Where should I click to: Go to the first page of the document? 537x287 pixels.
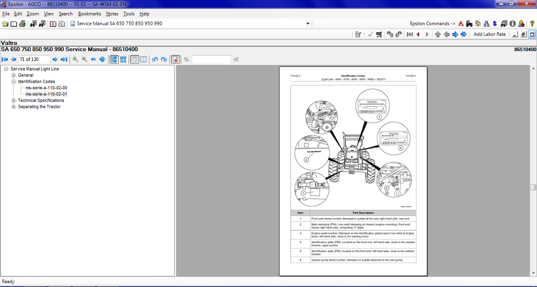(5, 60)
